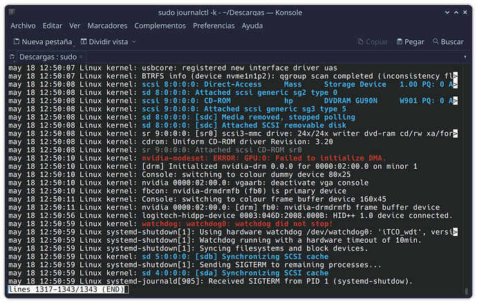Click '[sda] Synchronizing SCSI cache' line
This screenshot has width=477, height=303.
168,273
